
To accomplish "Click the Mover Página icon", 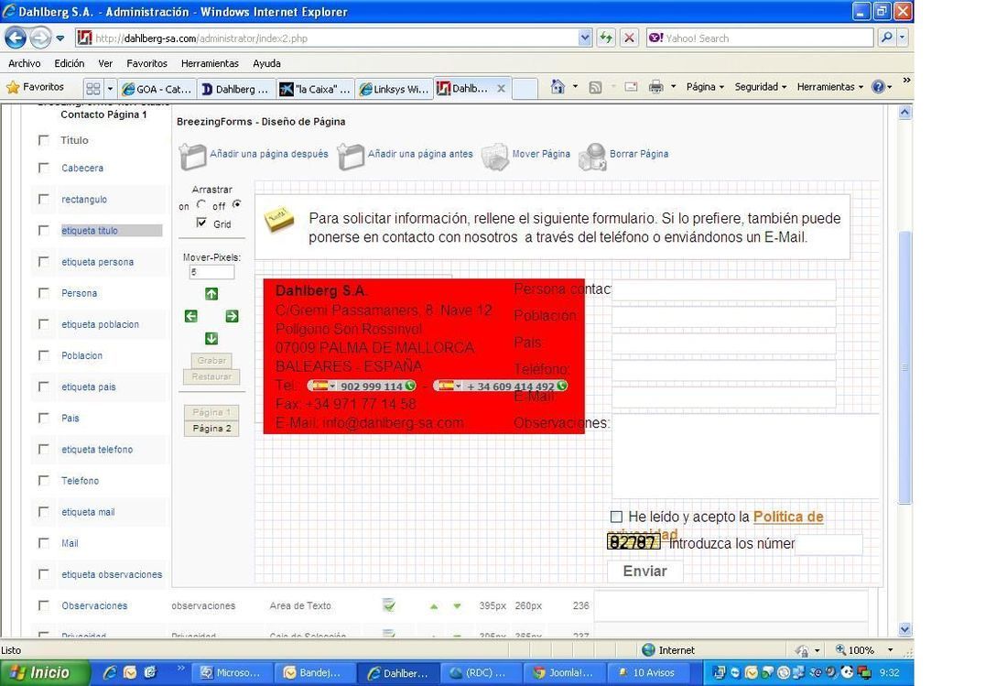I will click(495, 156).
